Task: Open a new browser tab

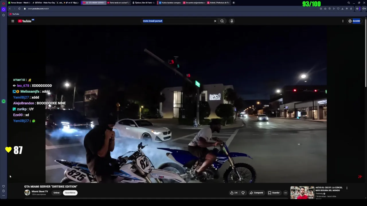Action: tap(233, 3)
